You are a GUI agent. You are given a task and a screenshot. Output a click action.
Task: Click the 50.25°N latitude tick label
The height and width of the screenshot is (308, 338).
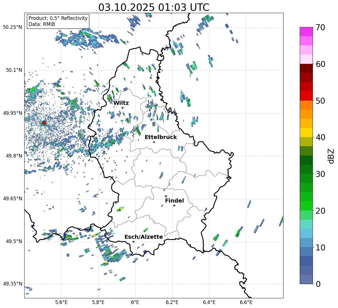click(x=13, y=27)
